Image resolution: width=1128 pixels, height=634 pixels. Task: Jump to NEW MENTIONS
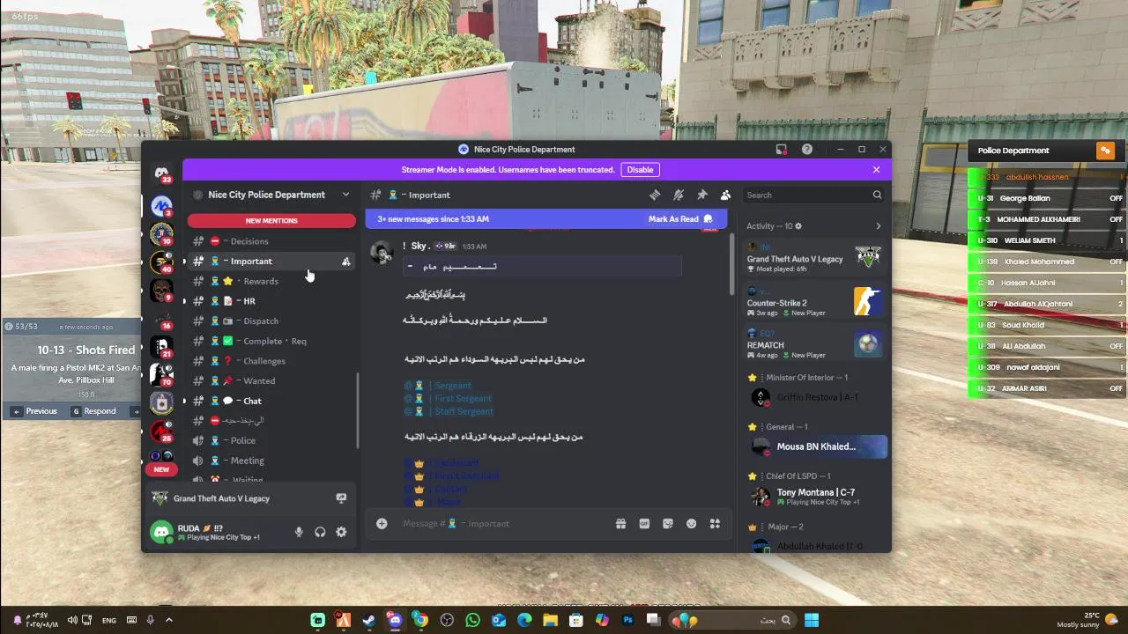pos(271,220)
